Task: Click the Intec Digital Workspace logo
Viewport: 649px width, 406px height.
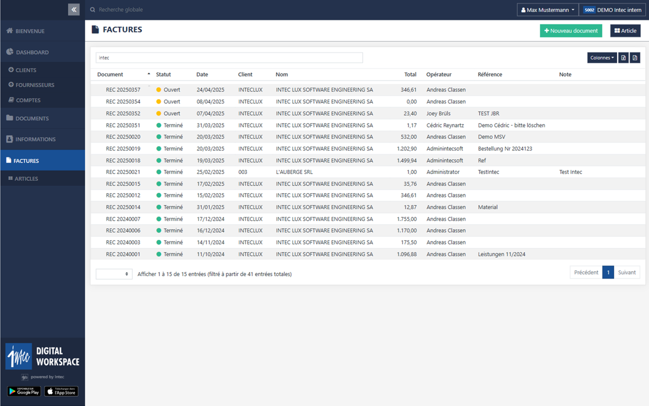Action: (42, 356)
